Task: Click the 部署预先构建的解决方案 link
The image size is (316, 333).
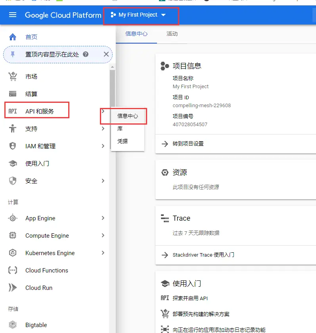Action: tap(201, 314)
